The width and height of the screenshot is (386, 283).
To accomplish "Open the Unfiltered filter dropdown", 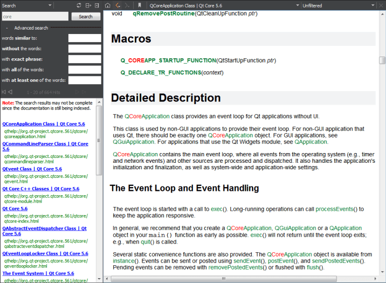I will coord(338,5).
